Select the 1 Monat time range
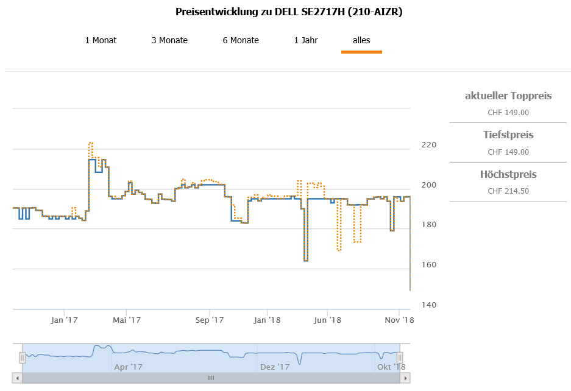Screen dimensions: 571x391 point(101,40)
